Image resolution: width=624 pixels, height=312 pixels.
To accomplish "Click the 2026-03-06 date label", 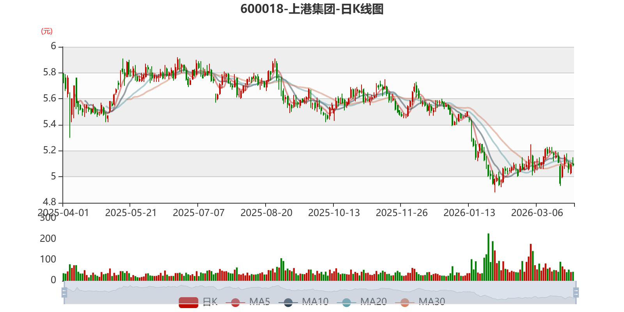I will (537, 213).
